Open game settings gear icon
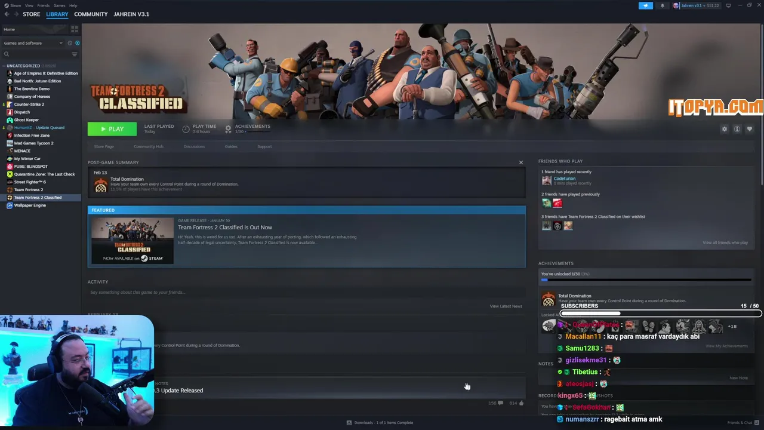Image resolution: width=764 pixels, height=430 pixels. (725, 129)
